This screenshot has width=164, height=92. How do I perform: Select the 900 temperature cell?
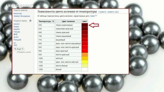46,51
